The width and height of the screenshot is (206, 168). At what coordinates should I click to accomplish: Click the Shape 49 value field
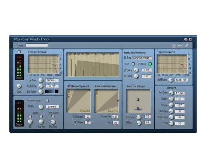[x=180, y=99]
